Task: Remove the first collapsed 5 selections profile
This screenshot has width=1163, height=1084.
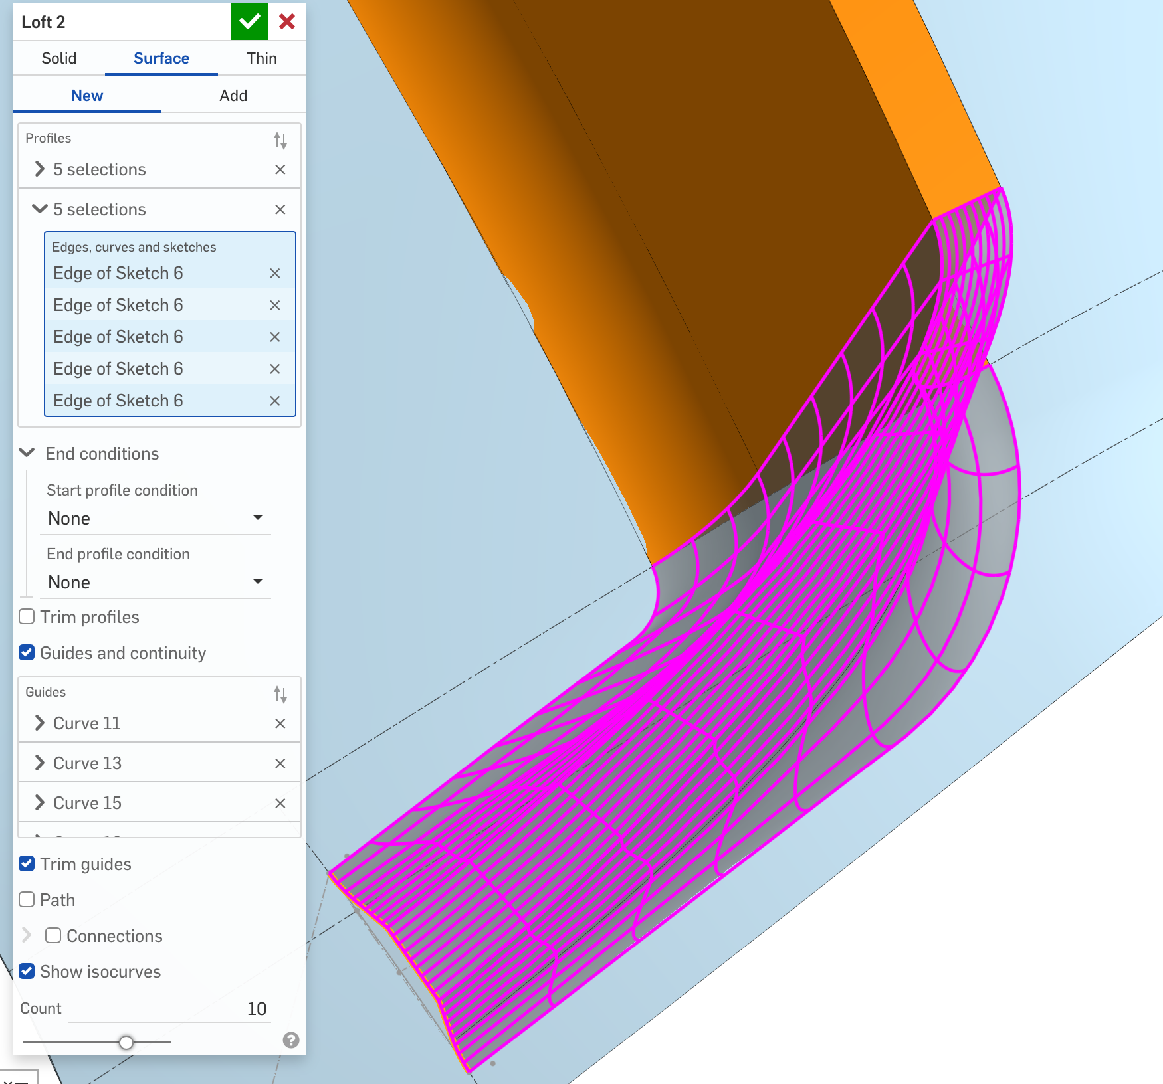Action: pyautogui.click(x=280, y=169)
